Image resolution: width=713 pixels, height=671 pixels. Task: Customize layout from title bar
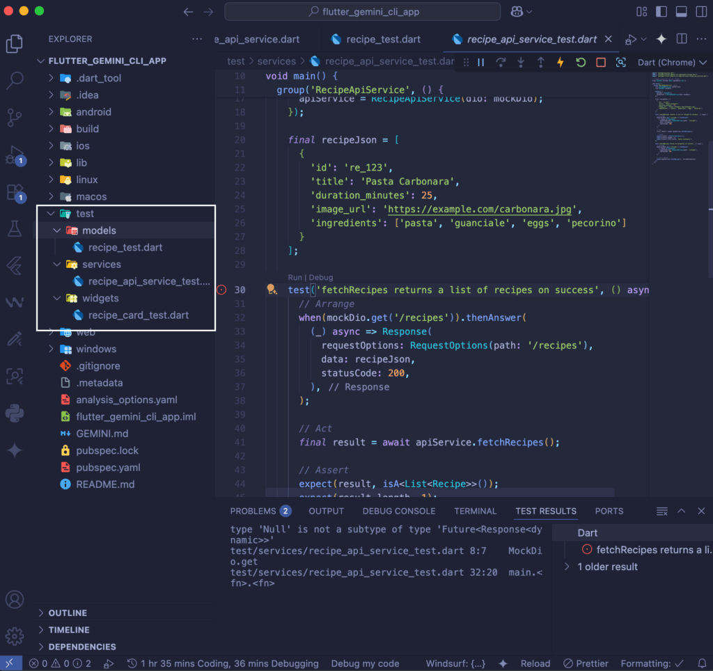(641, 12)
